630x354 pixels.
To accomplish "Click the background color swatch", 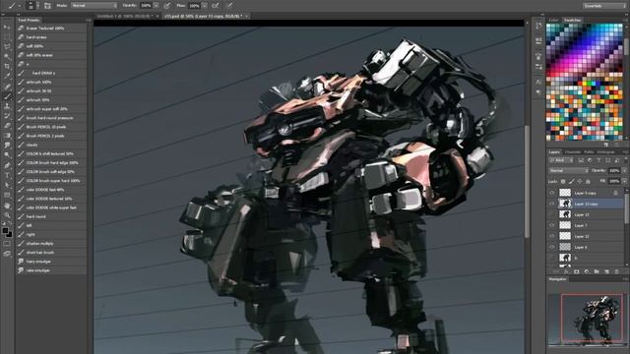I will pyautogui.click(x=9, y=234).
